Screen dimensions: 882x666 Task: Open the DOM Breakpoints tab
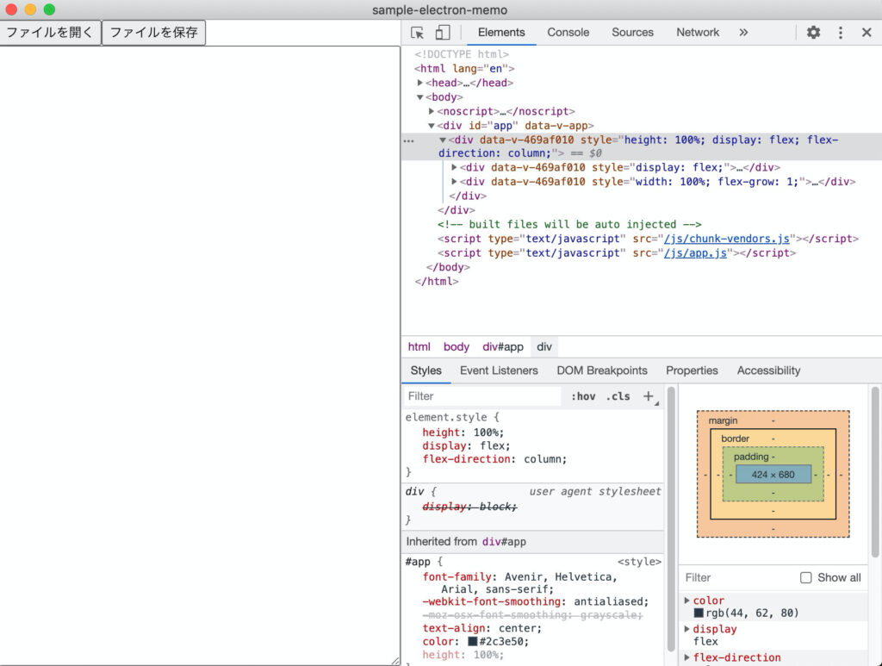coord(602,370)
